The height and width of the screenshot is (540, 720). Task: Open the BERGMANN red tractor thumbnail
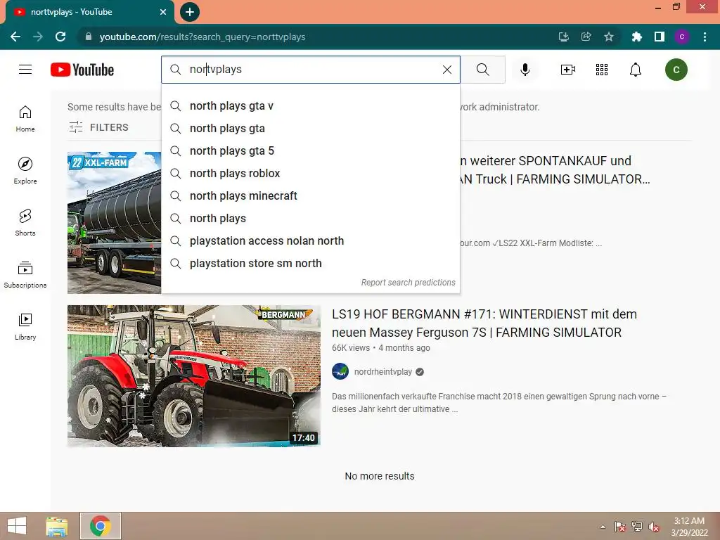pos(194,376)
